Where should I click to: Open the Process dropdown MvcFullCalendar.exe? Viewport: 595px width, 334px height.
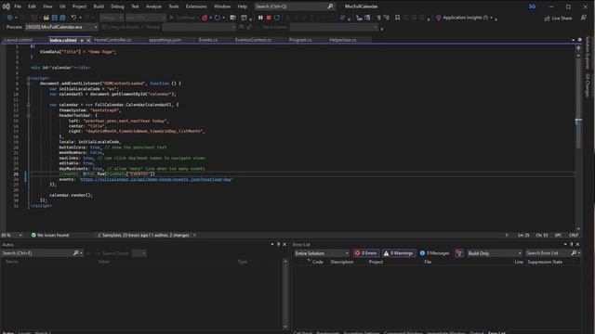click(x=61, y=27)
